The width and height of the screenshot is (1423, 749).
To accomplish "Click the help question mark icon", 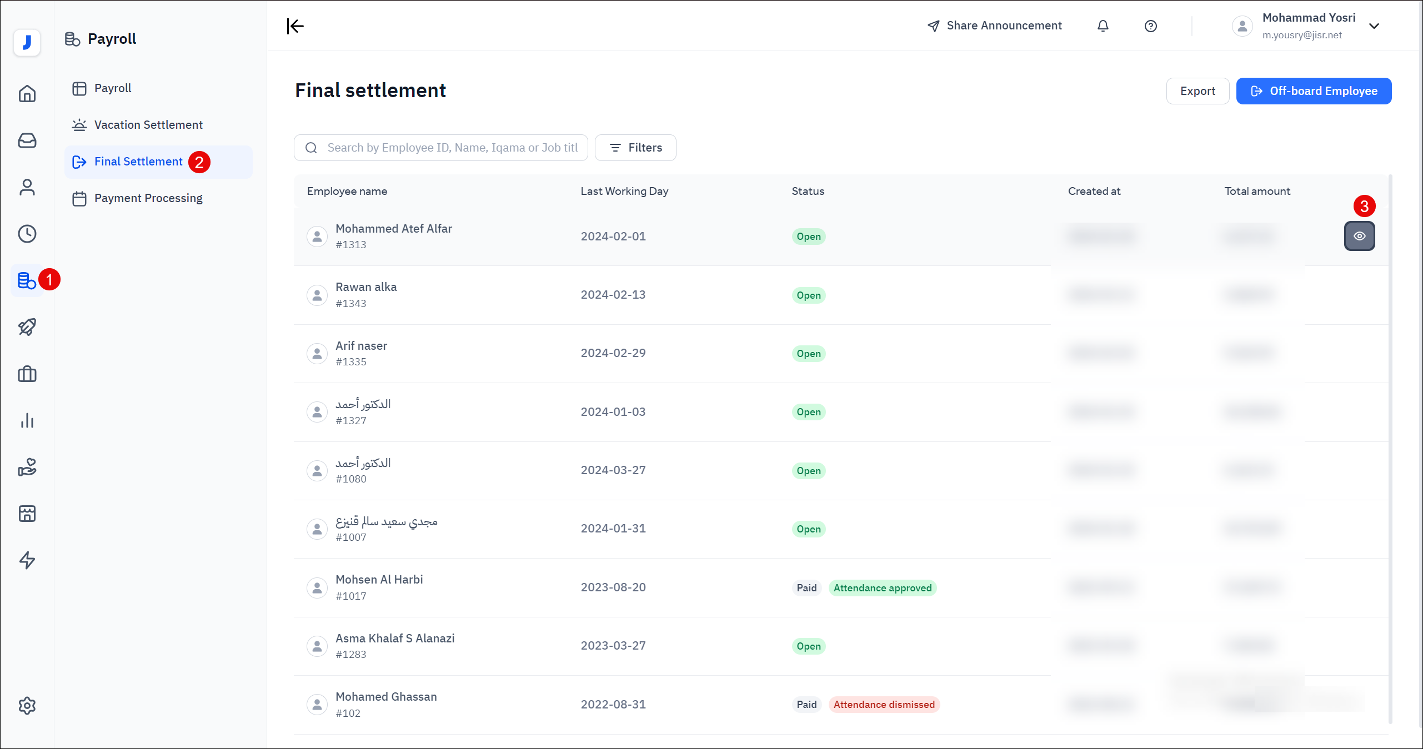I will 1150,26.
